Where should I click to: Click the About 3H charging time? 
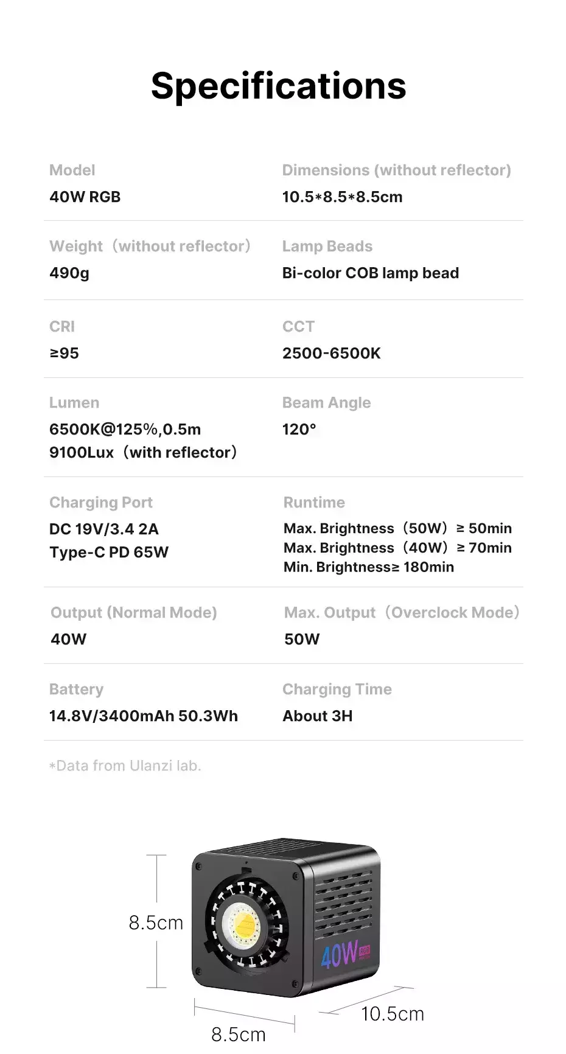tap(317, 716)
